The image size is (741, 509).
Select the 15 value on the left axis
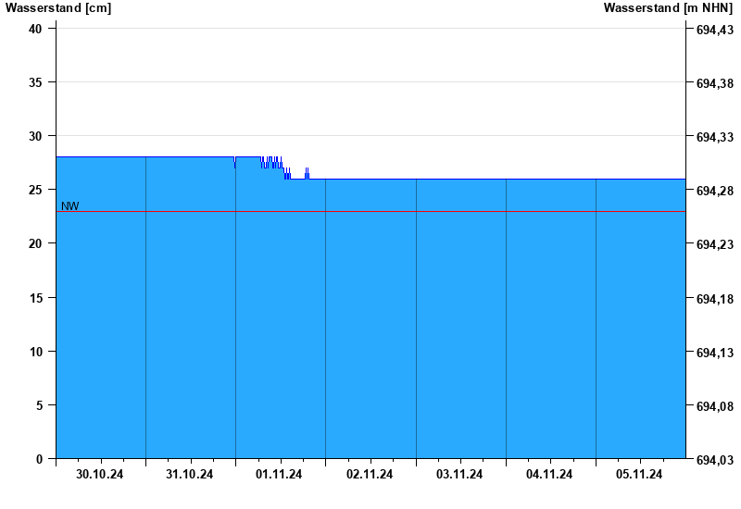[x=35, y=298]
